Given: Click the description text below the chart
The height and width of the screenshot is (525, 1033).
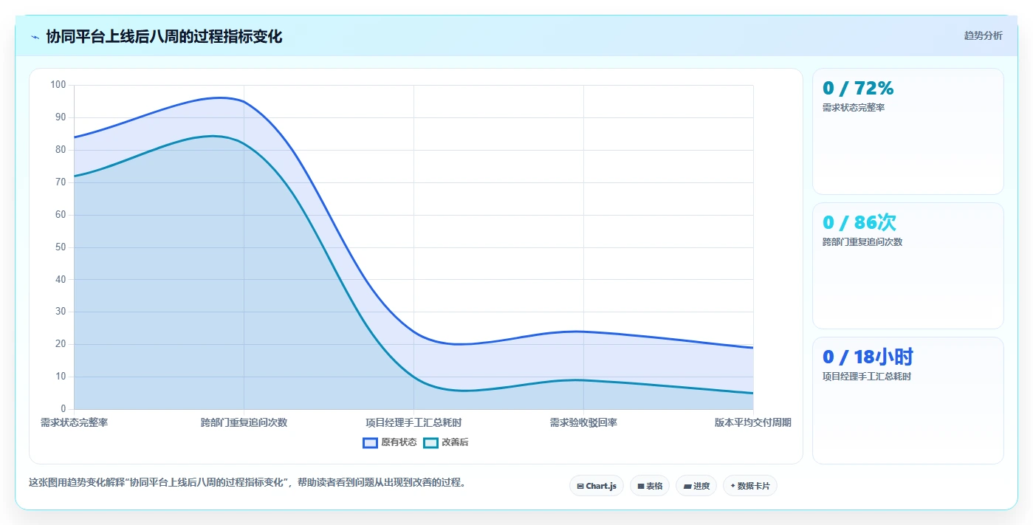Looking at the screenshot, I should coord(247,482).
